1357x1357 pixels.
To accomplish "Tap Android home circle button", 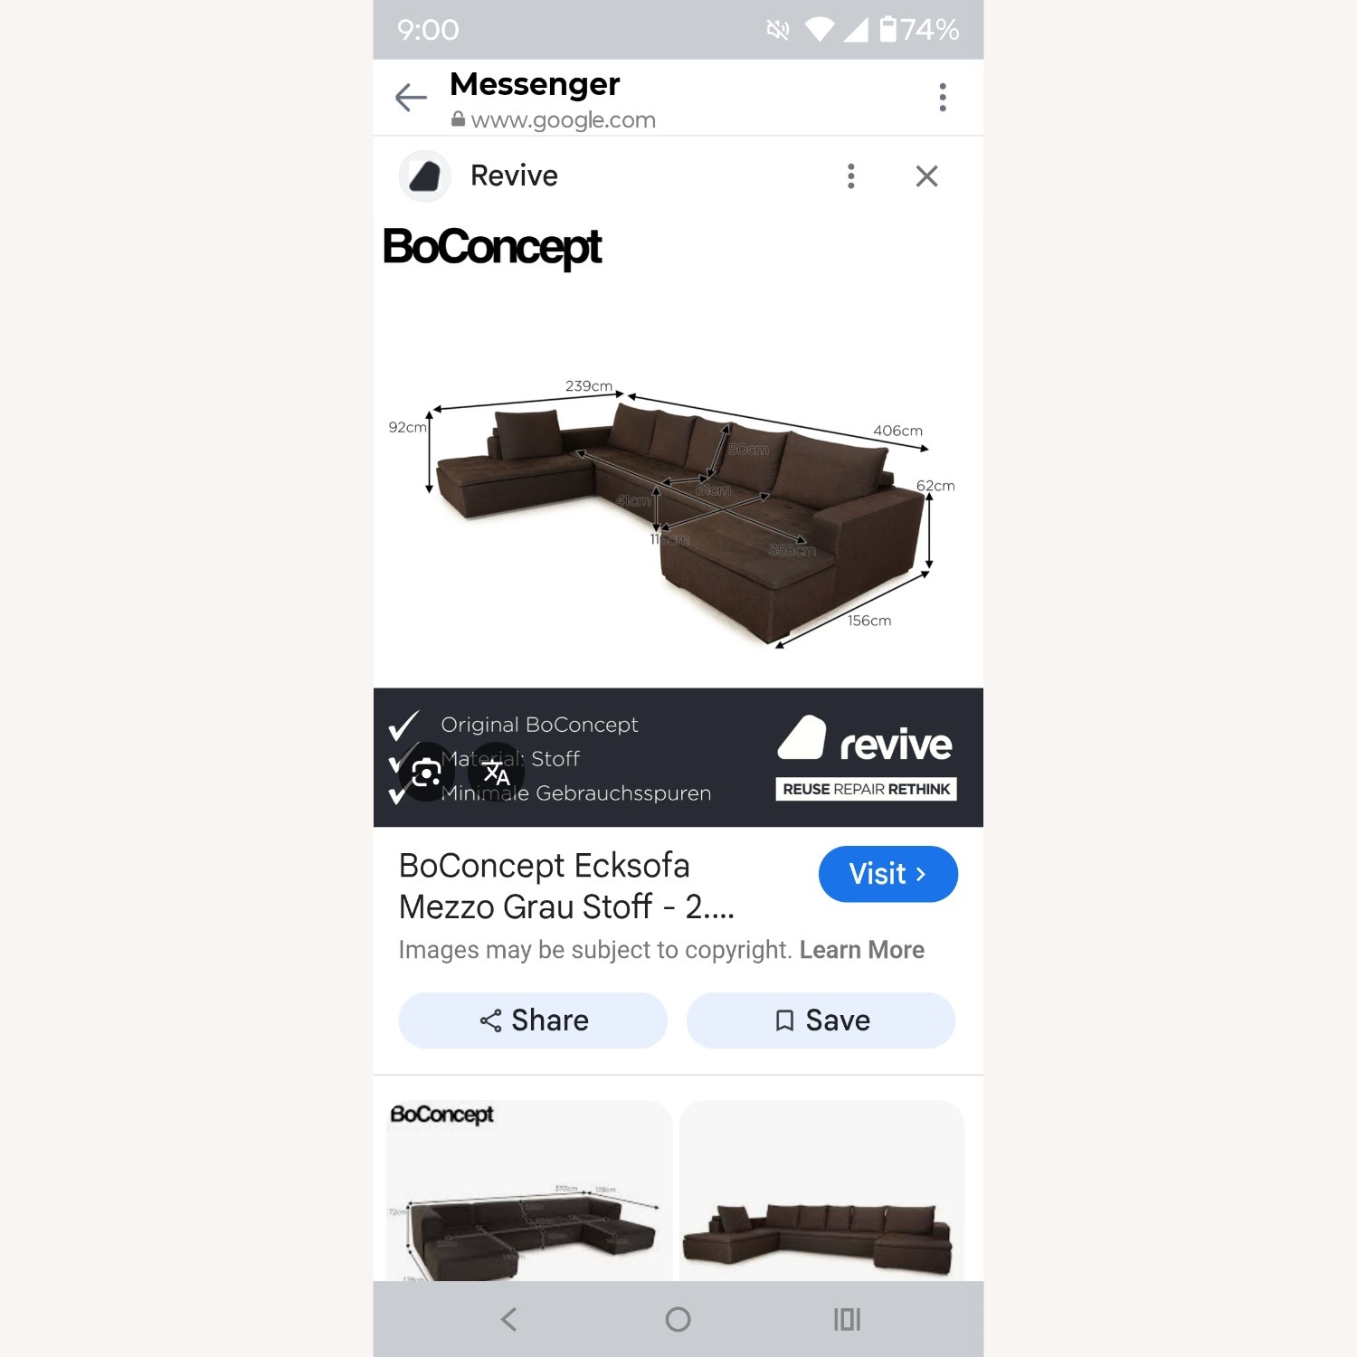I will point(678,1319).
